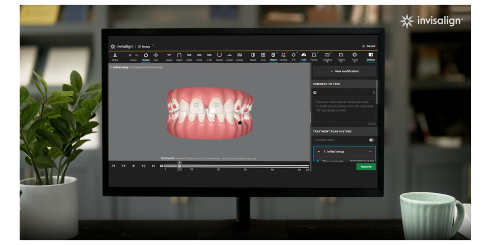Image resolution: width=490 pixels, height=245 pixels.
Task: Toggle the Sidebar panel visibility
Action: coord(371,56)
